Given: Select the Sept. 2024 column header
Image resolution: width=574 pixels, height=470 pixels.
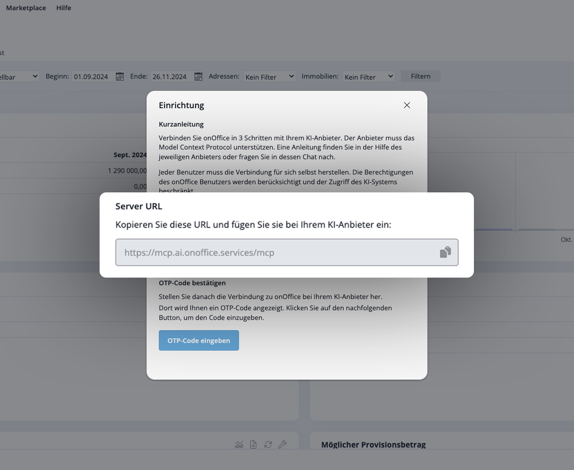Looking at the screenshot, I should click(130, 155).
